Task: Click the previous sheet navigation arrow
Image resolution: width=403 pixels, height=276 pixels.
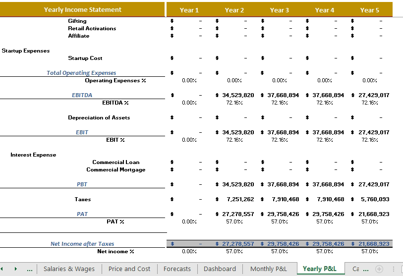Action: pos(2,269)
